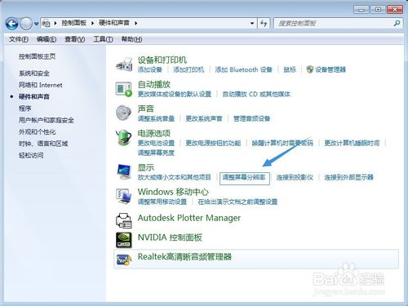Click the 连接到外部显示器 link
The height and width of the screenshot is (306, 408).
point(348,177)
